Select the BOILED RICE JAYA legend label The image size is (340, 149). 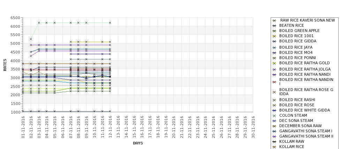(x=296, y=47)
